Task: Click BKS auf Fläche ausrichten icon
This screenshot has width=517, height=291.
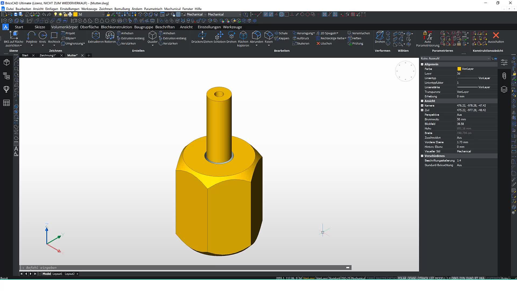Action: 13,35
